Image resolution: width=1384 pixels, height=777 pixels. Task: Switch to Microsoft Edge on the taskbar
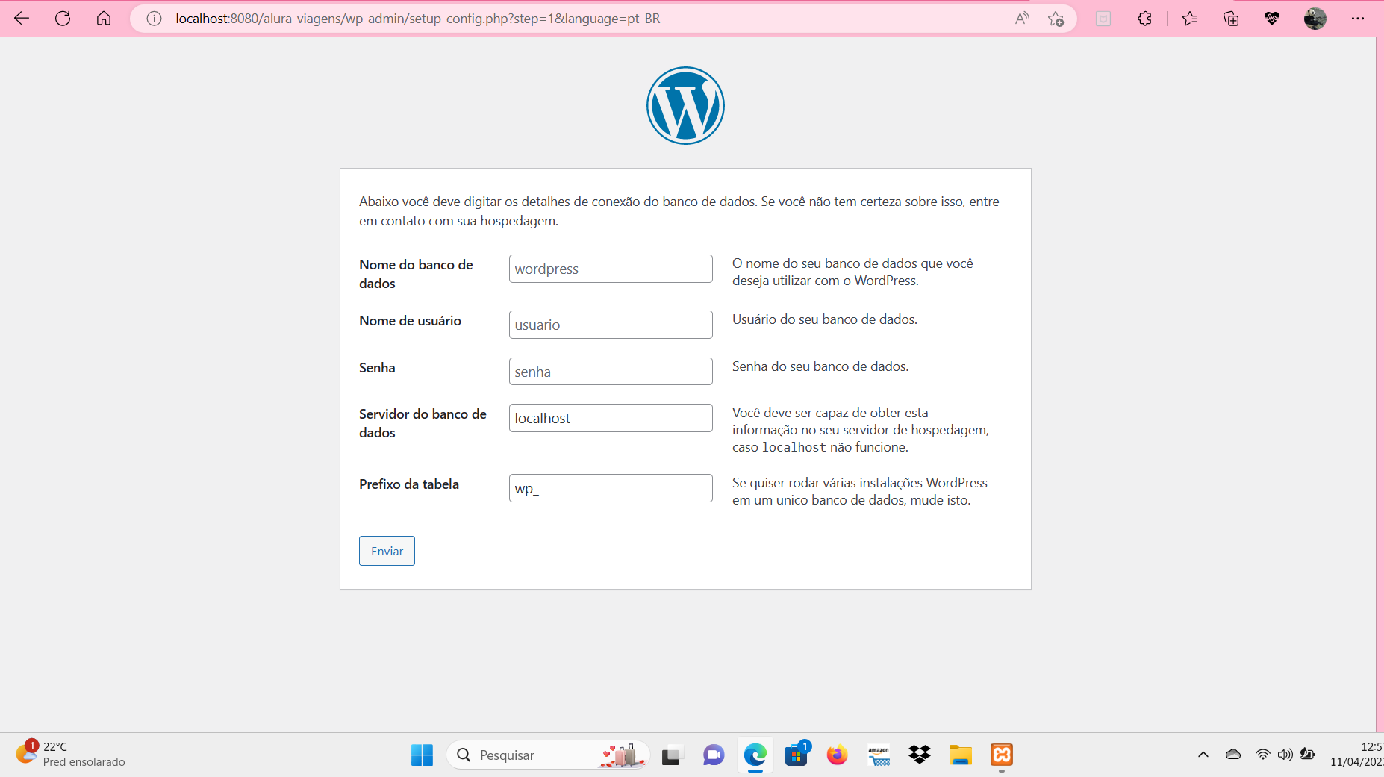click(755, 755)
